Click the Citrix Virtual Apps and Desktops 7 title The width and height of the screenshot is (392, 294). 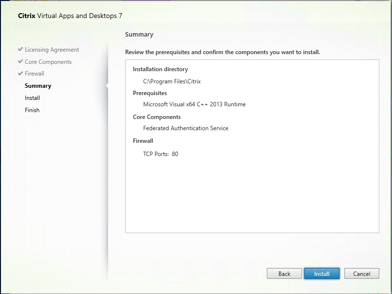pyautogui.click(x=70, y=16)
